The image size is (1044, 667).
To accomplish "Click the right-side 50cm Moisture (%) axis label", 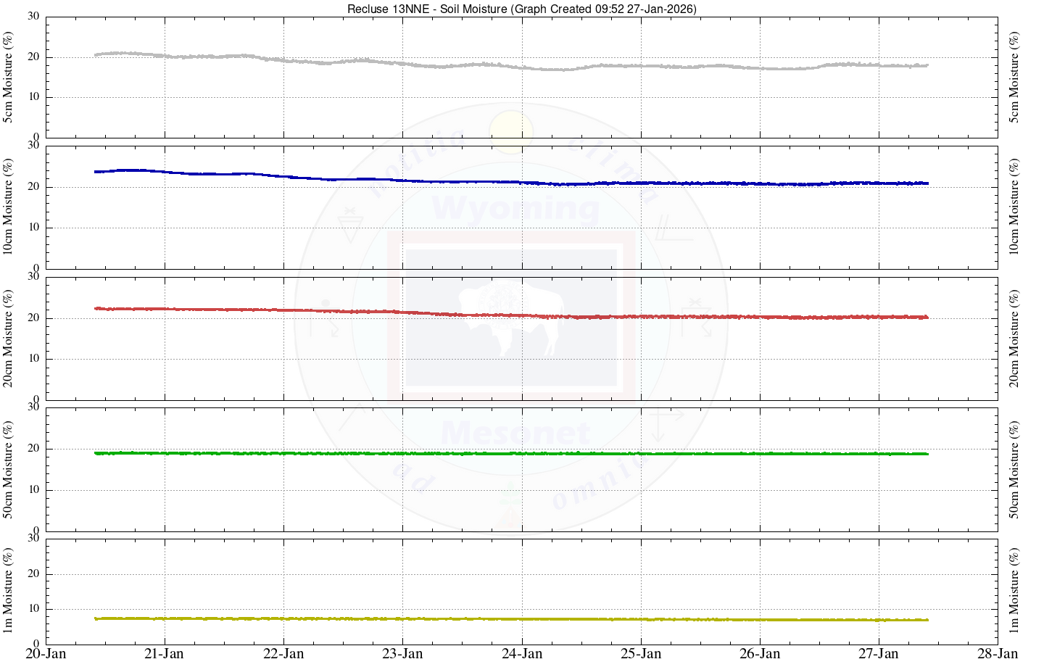I will point(1014,469).
